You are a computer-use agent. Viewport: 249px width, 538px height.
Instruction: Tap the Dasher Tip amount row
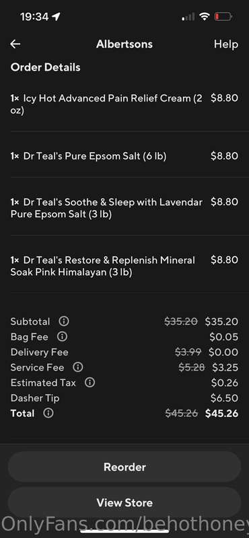(124, 398)
